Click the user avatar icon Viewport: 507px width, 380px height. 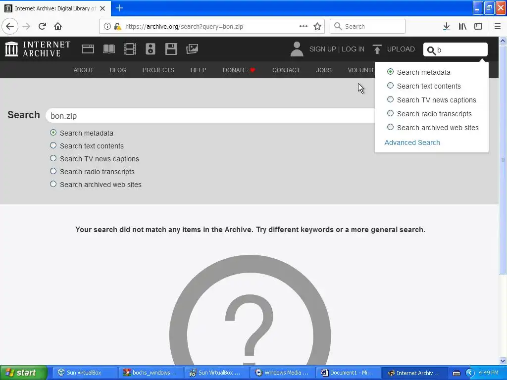tap(297, 49)
